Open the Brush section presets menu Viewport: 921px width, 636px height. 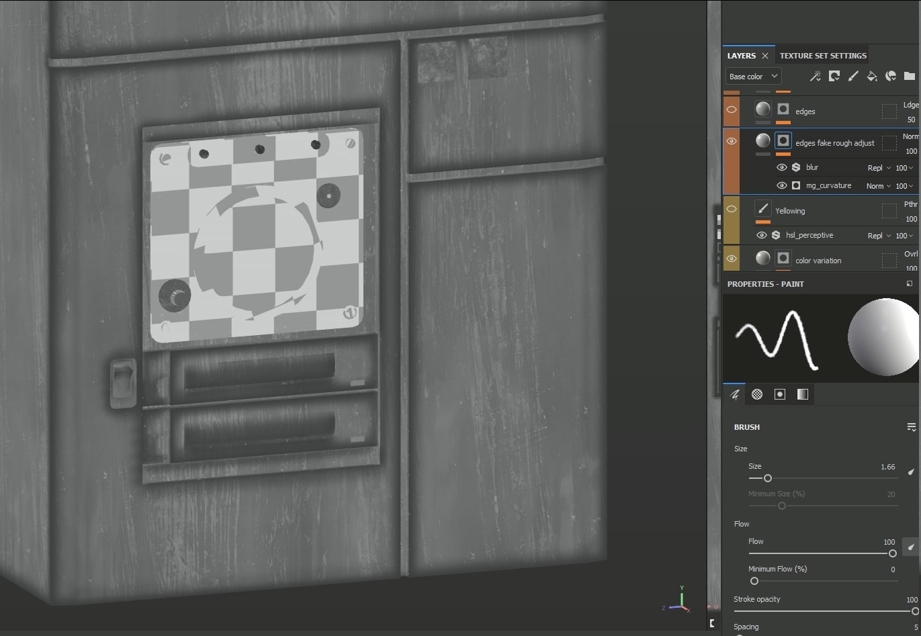click(911, 427)
